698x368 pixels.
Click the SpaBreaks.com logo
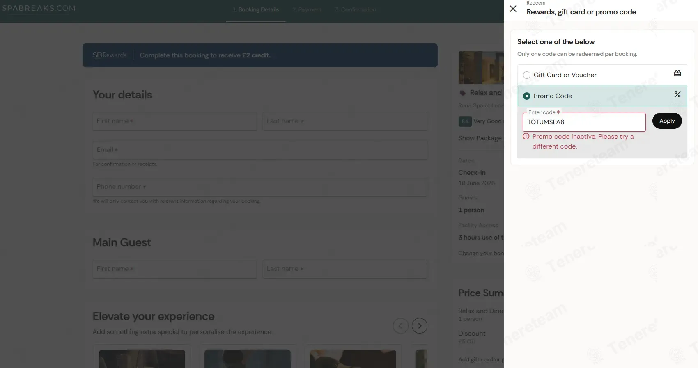[x=38, y=9]
